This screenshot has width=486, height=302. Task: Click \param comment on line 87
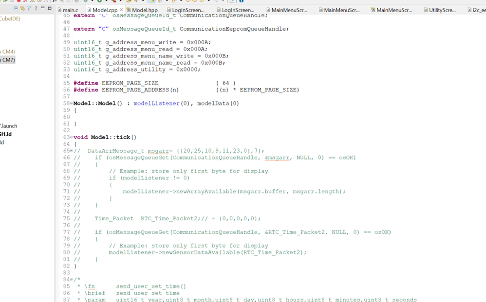point(94,300)
